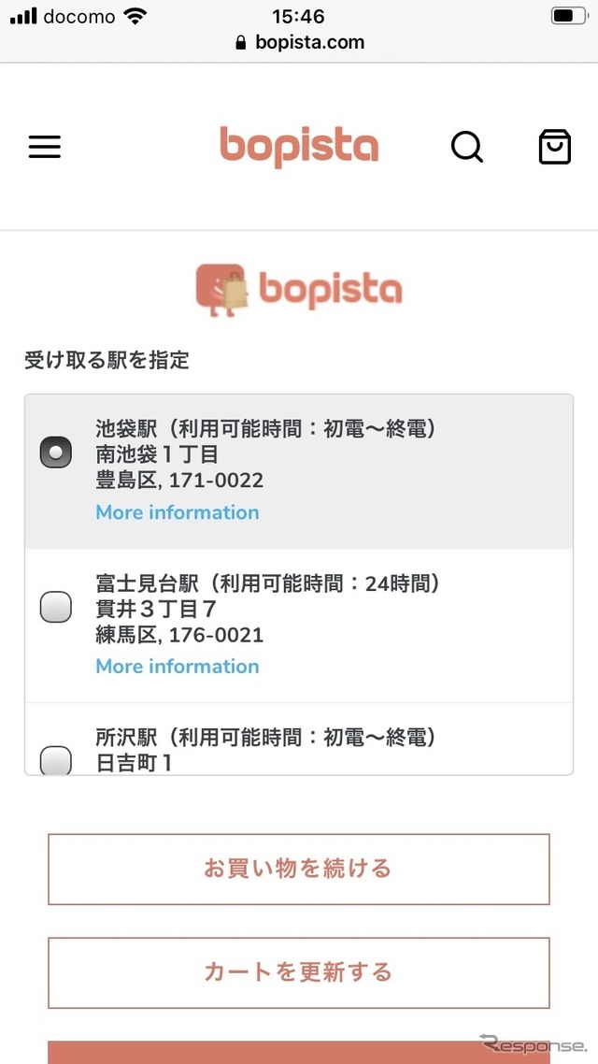Open the shopping bag cart icon

[x=554, y=147]
